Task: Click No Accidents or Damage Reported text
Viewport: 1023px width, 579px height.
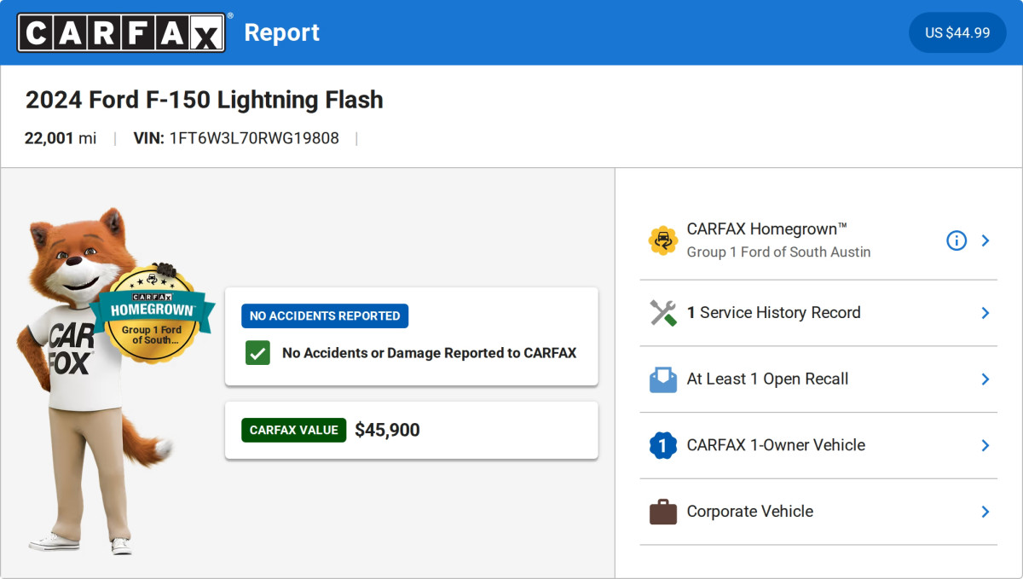Action: point(429,353)
